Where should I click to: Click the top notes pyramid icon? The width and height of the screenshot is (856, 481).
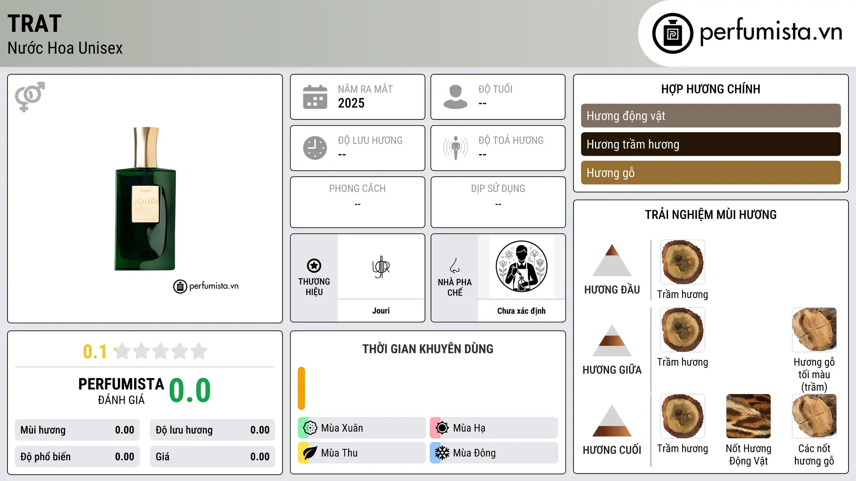(612, 260)
